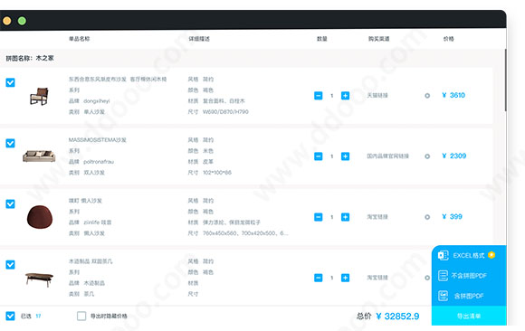Click the vertical scrollbar on right edge
The height and width of the screenshot is (331, 525).
pyautogui.click(x=505, y=80)
